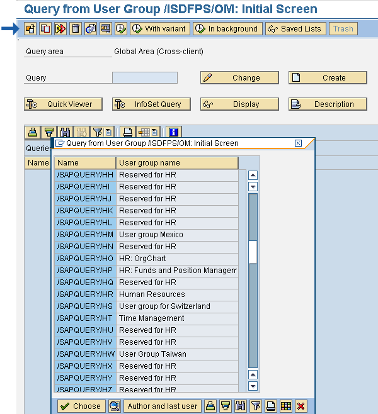The width and height of the screenshot is (378, 414).
Task: Click the grid layout icon in popup footer
Action: tap(286, 406)
